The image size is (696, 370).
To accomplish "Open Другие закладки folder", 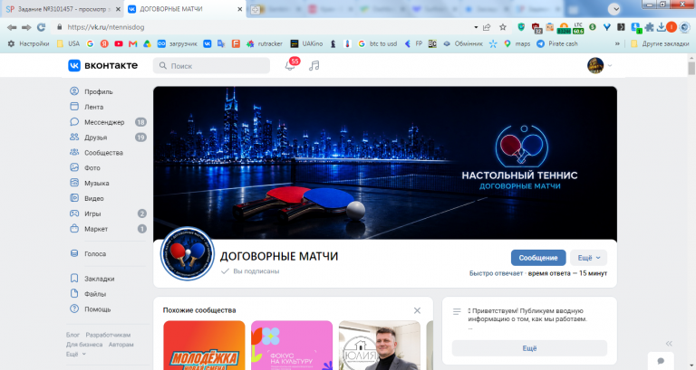I will click(x=660, y=43).
